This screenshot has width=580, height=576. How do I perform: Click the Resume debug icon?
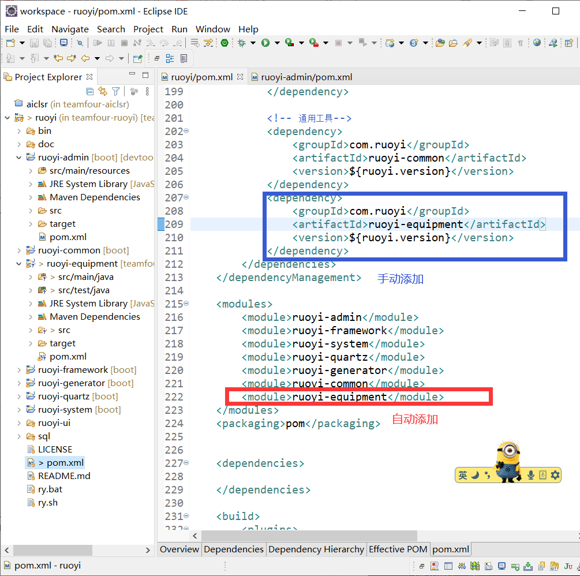98,43
